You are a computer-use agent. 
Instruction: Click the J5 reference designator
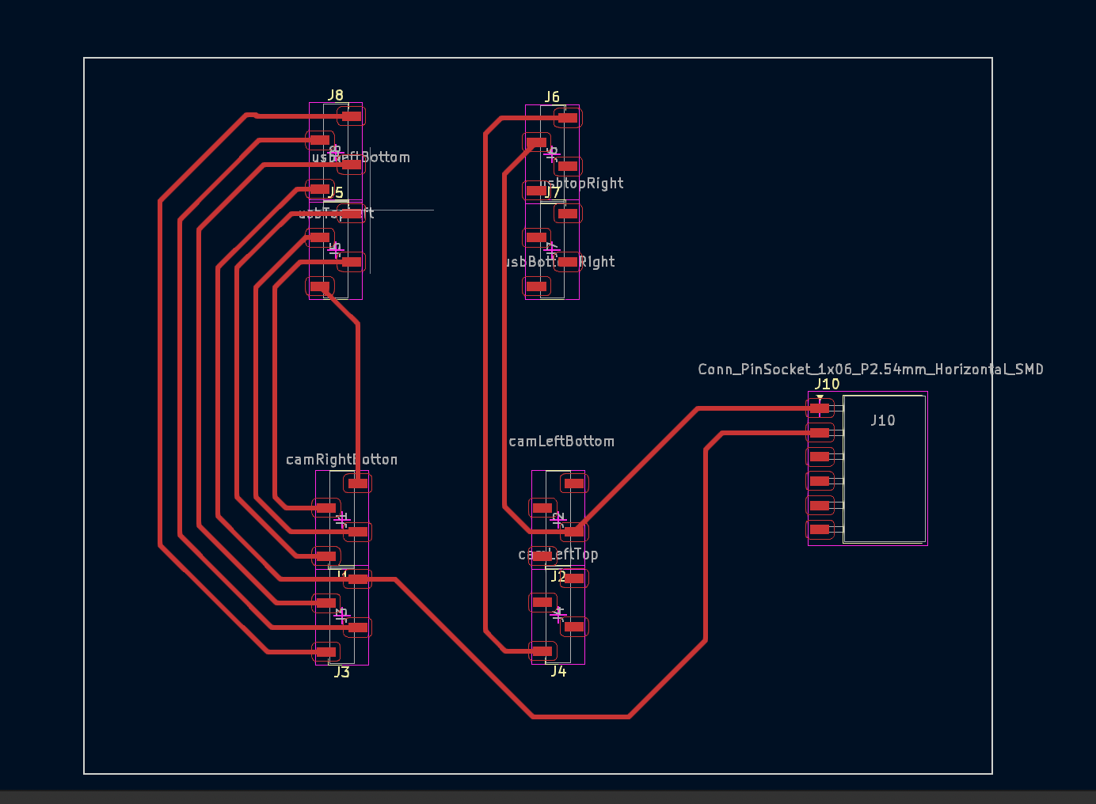(336, 192)
